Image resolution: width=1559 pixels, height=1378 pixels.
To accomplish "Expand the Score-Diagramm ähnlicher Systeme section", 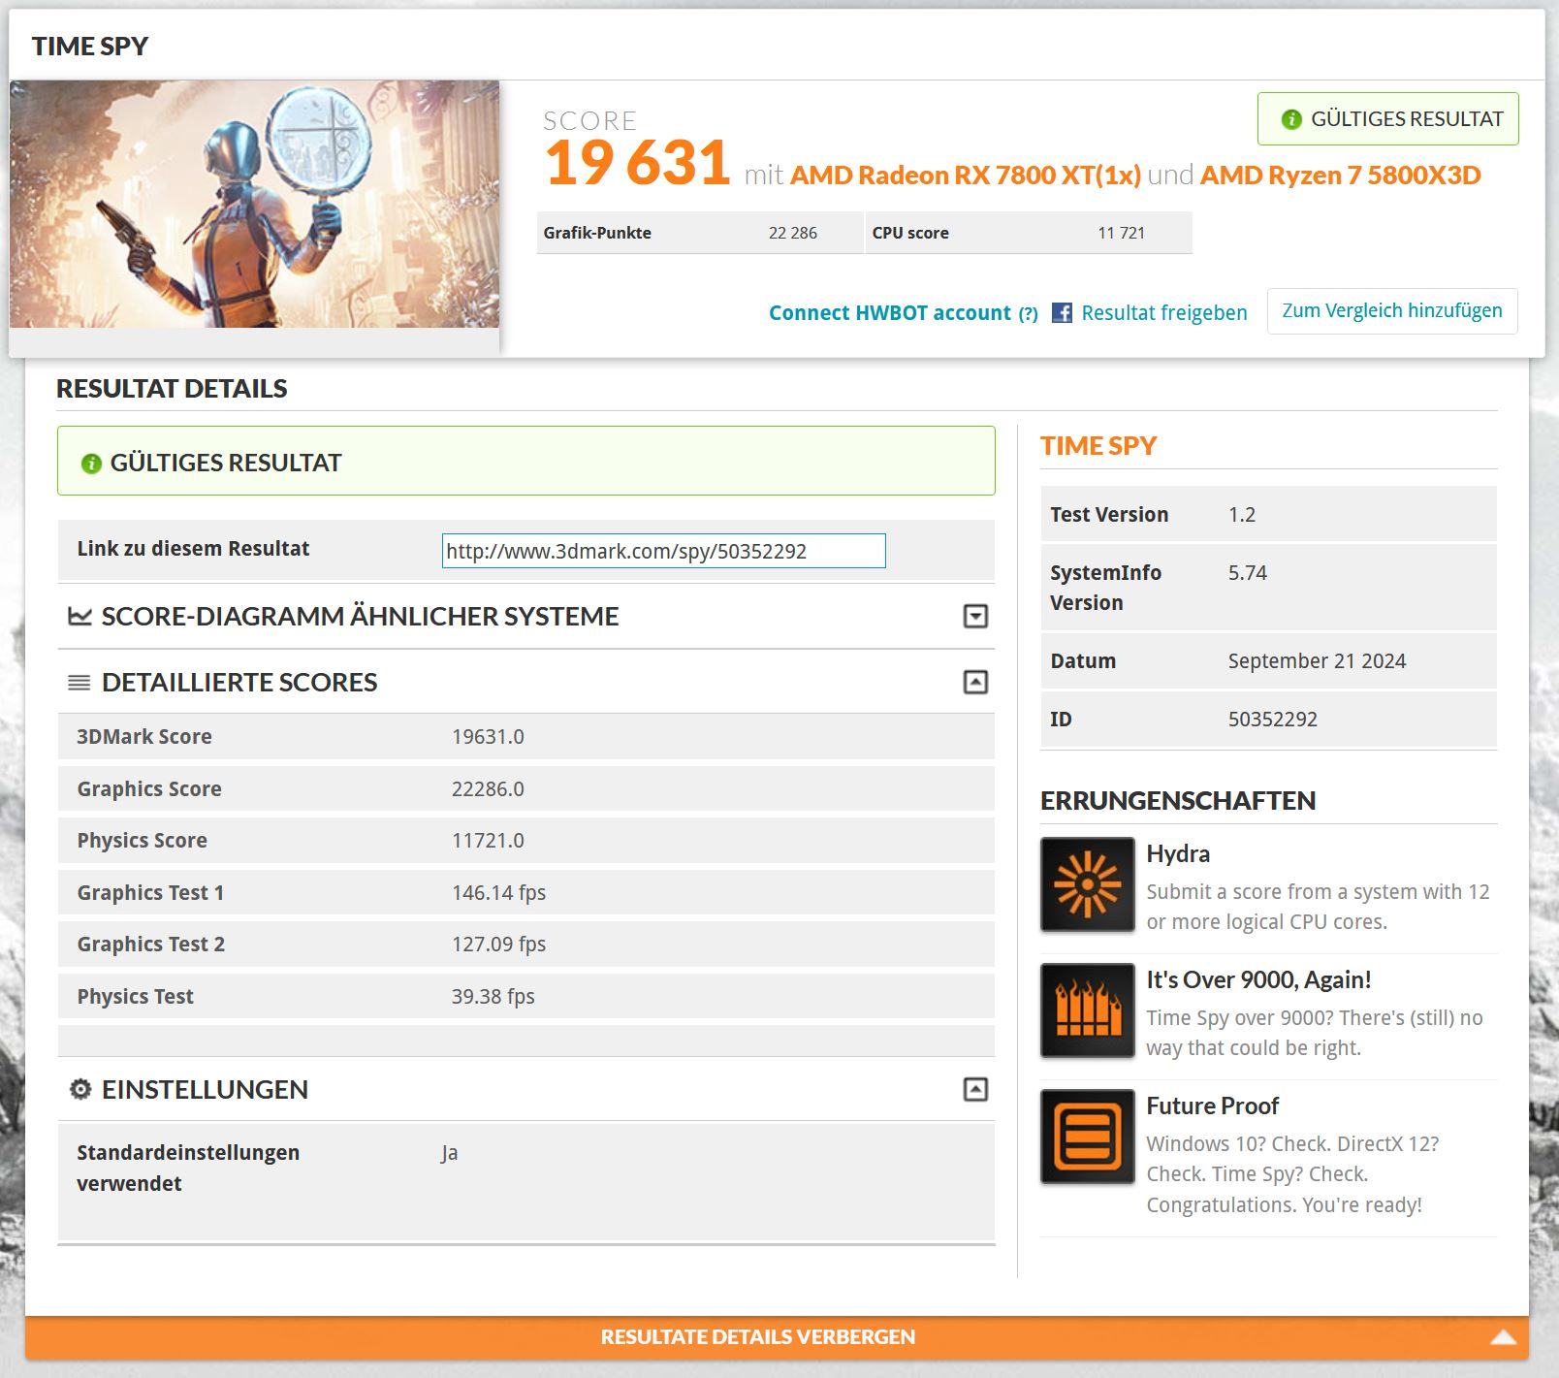I will [975, 616].
